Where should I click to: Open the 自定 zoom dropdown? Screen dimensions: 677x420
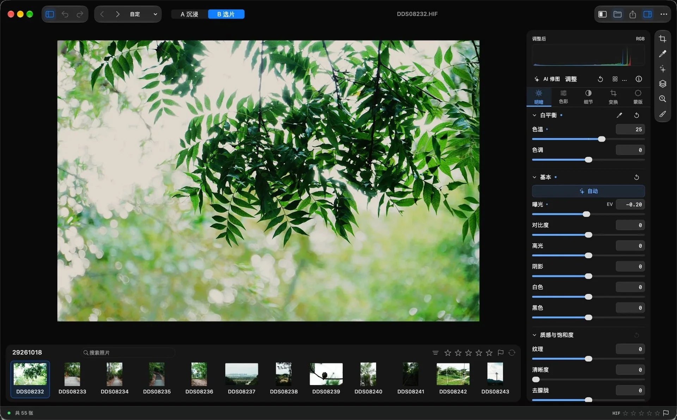tap(143, 14)
